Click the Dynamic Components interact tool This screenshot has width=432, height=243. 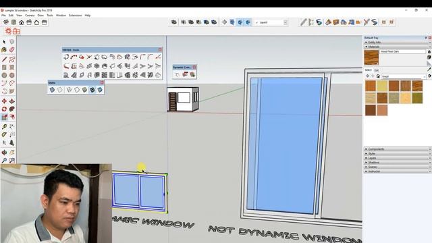pyautogui.click(x=177, y=74)
